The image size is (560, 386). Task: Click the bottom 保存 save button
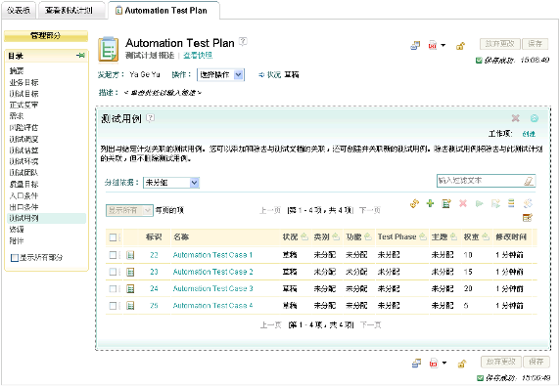[537, 362]
